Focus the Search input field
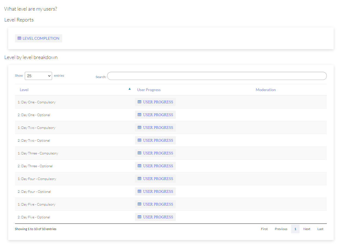 coord(217,76)
